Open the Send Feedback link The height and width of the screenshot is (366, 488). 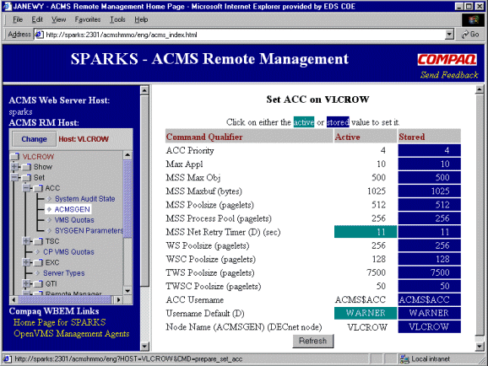449,75
